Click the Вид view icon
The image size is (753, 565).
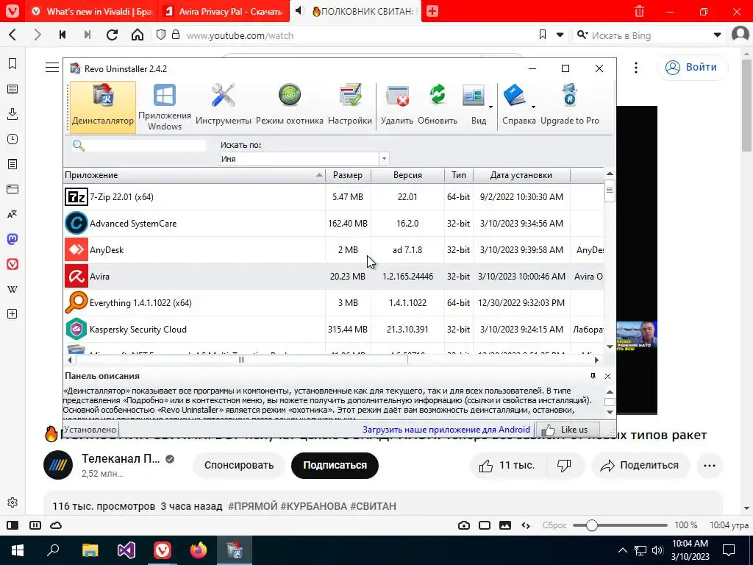coord(474,96)
